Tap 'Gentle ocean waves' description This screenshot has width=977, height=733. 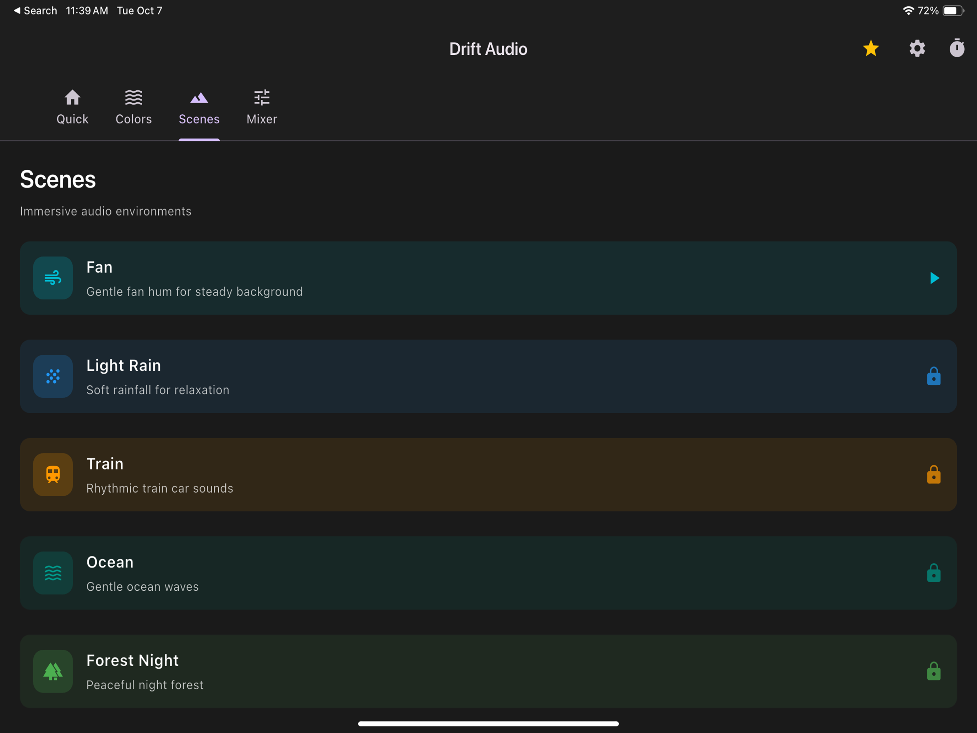click(x=143, y=587)
